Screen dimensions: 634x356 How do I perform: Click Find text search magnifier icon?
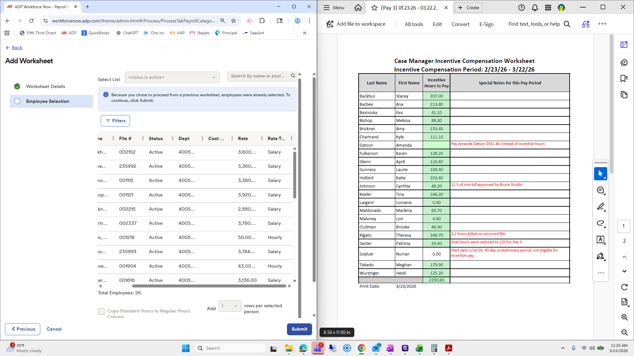coord(567,24)
